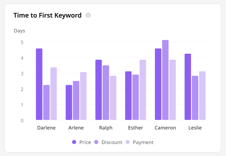Select the Price legend label
Viewport: 226px width, 156px height.
pos(85,142)
